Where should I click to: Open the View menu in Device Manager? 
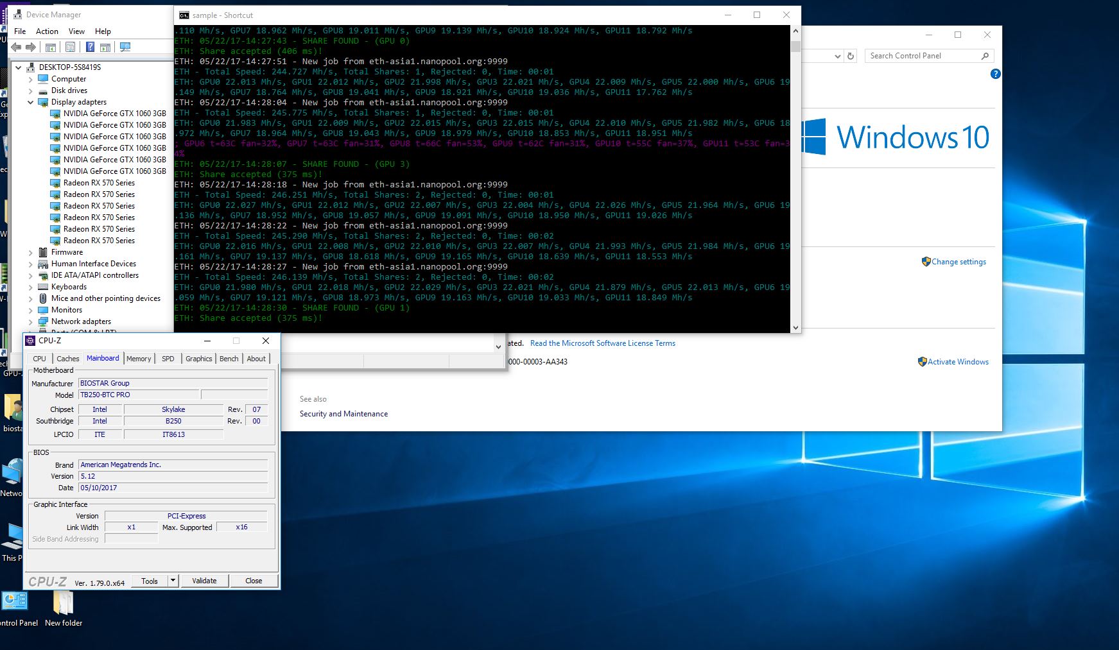pyautogui.click(x=76, y=31)
